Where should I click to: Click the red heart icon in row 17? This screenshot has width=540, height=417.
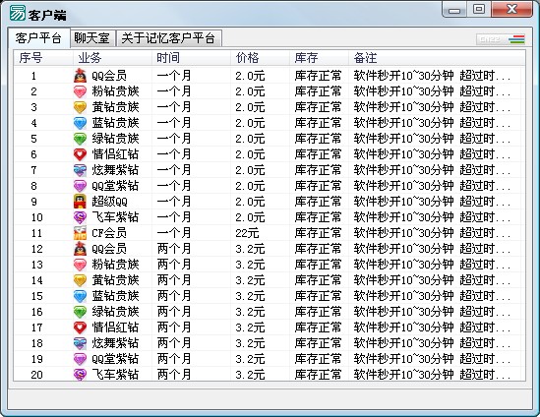coord(80,328)
